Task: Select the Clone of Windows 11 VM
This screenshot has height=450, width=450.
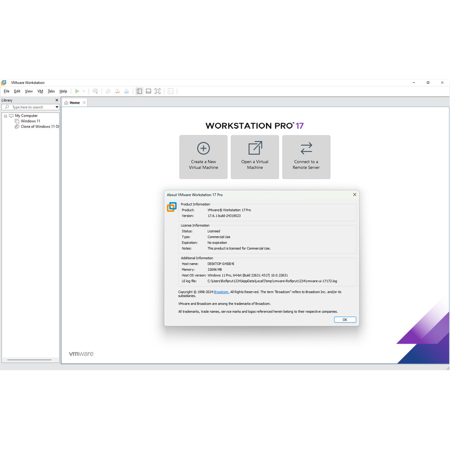Action: tap(40, 127)
